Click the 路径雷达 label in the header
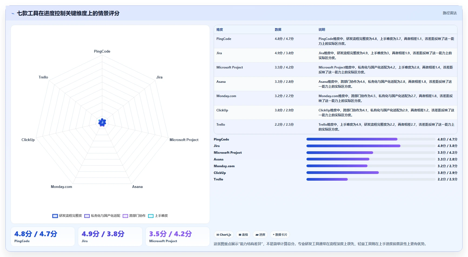 [x=450, y=13]
